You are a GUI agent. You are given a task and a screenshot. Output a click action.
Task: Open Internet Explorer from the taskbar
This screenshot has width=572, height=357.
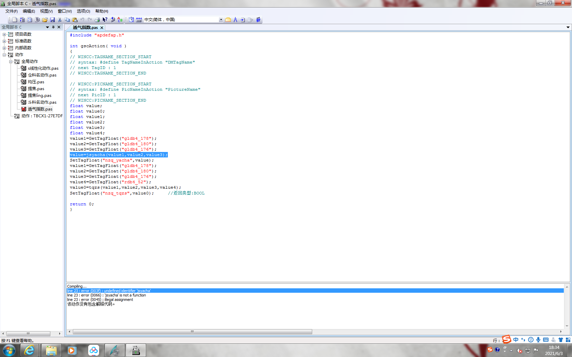click(30, 350)
